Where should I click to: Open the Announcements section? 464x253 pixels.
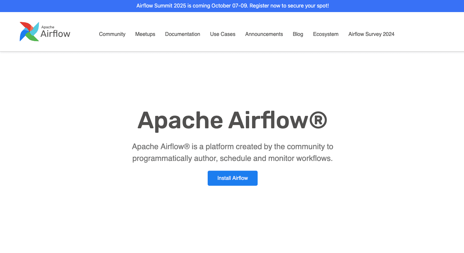(264, 34)
